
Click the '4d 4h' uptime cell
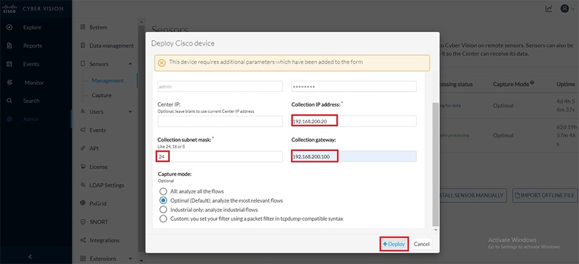[x=566, y=105]
